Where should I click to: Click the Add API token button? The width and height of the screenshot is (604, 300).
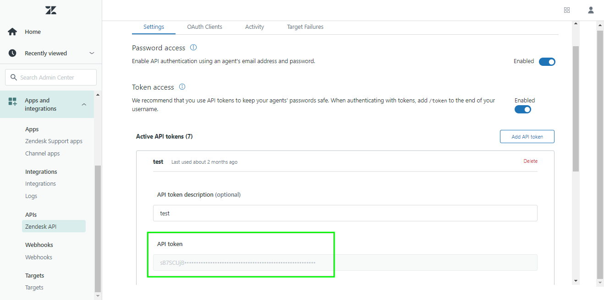[x=527, y=136]
